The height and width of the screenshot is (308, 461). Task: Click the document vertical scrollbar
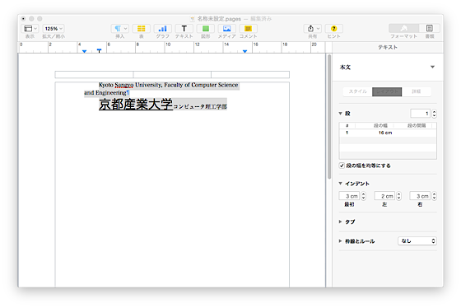point(329,116)
